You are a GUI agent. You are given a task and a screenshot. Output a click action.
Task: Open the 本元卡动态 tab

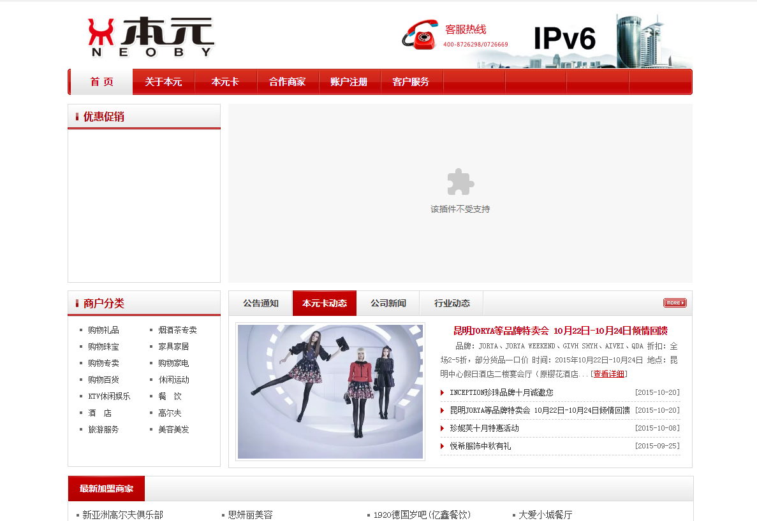325,303
